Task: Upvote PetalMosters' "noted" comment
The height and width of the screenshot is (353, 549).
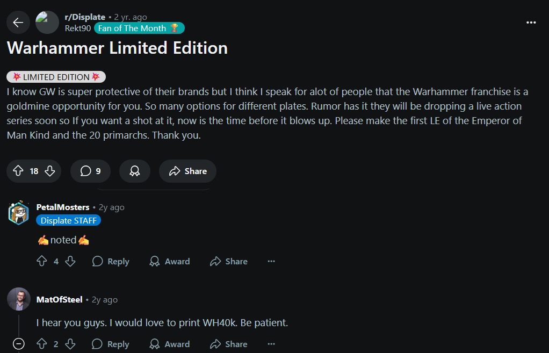Action: click(42, 261)
